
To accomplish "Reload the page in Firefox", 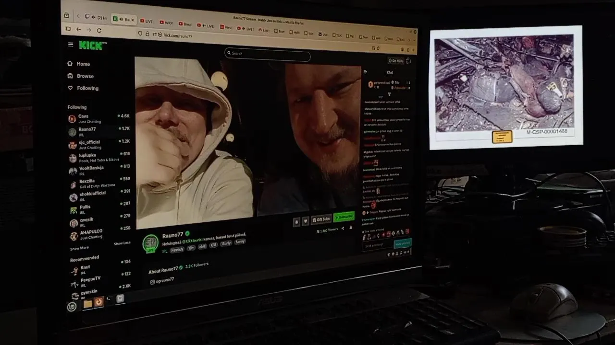I will pos(99,30).
